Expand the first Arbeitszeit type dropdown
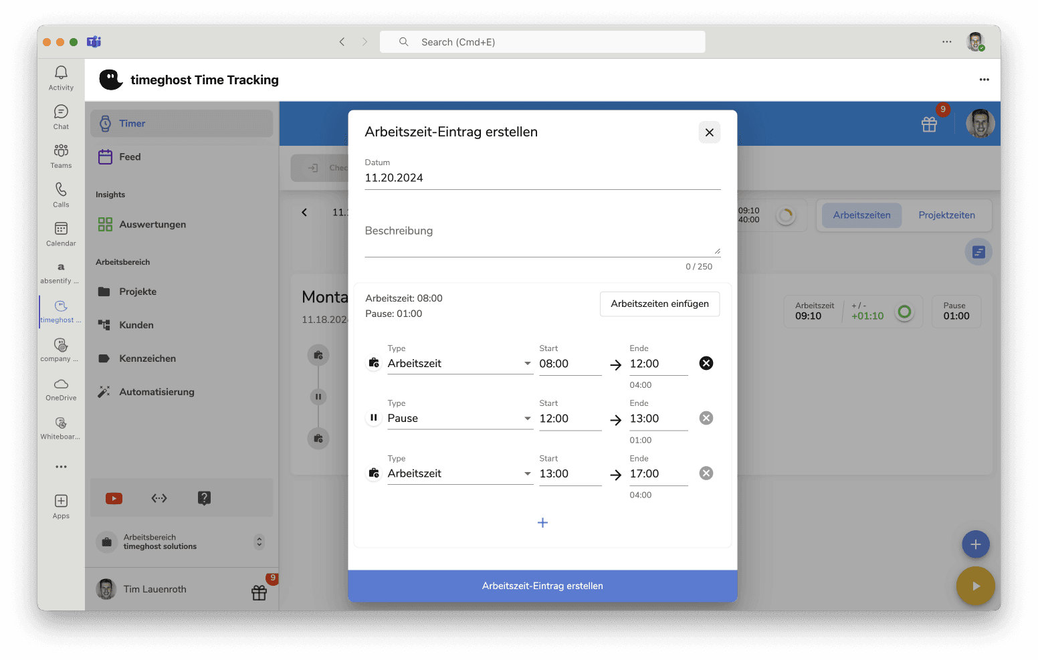Image resolution: width=1038 pixels, height=660 pixels. point(460,364)
